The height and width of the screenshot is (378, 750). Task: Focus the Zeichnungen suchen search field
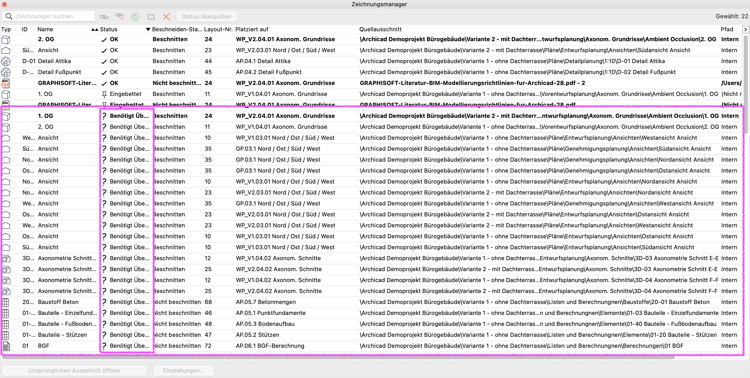pos(48,16)
